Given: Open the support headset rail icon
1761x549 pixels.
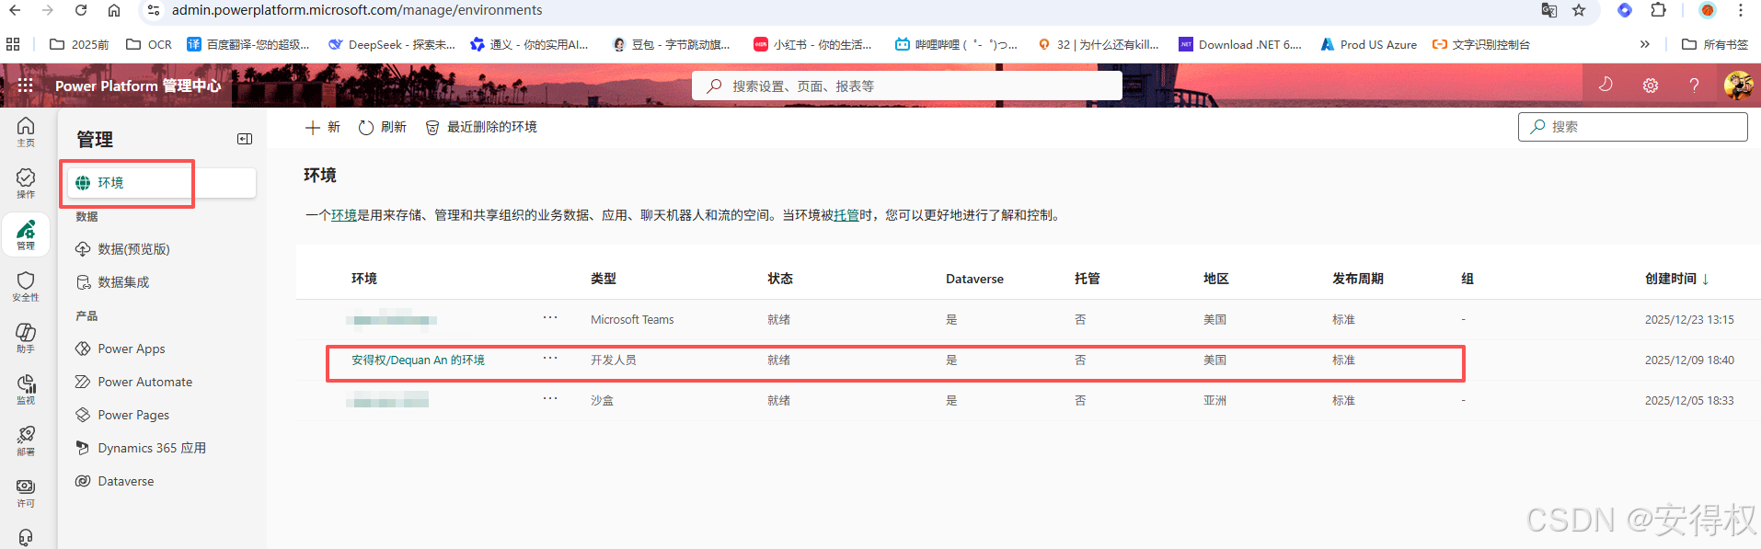Looking at the screenshot, I should click(26, 538).
